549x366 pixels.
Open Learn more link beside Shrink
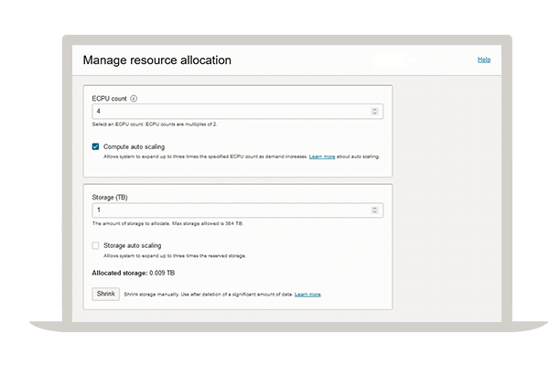307,295
